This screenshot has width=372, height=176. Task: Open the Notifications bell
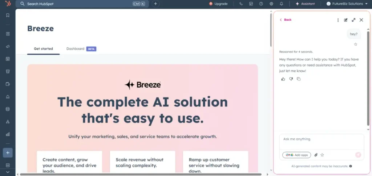pos(281,4)
